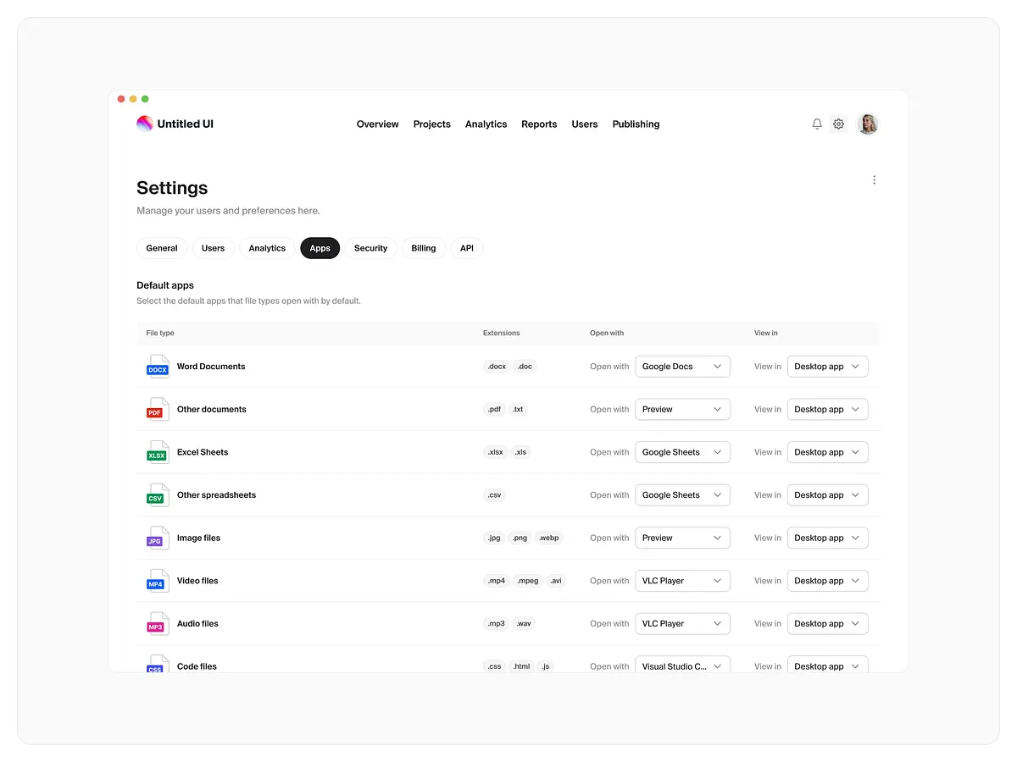Open the Publishing section in the top navigation
The image size is (1017, 762).
[x=636, y=124]
